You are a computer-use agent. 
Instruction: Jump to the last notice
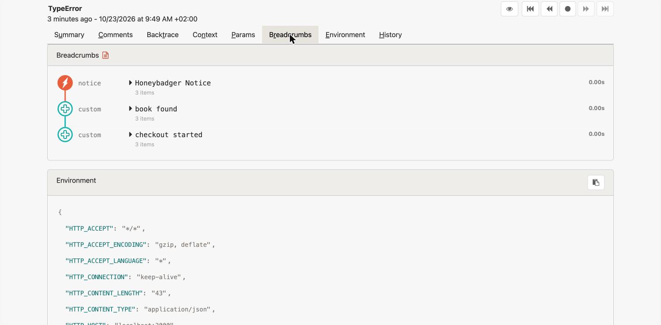click(x=605, y=9)
